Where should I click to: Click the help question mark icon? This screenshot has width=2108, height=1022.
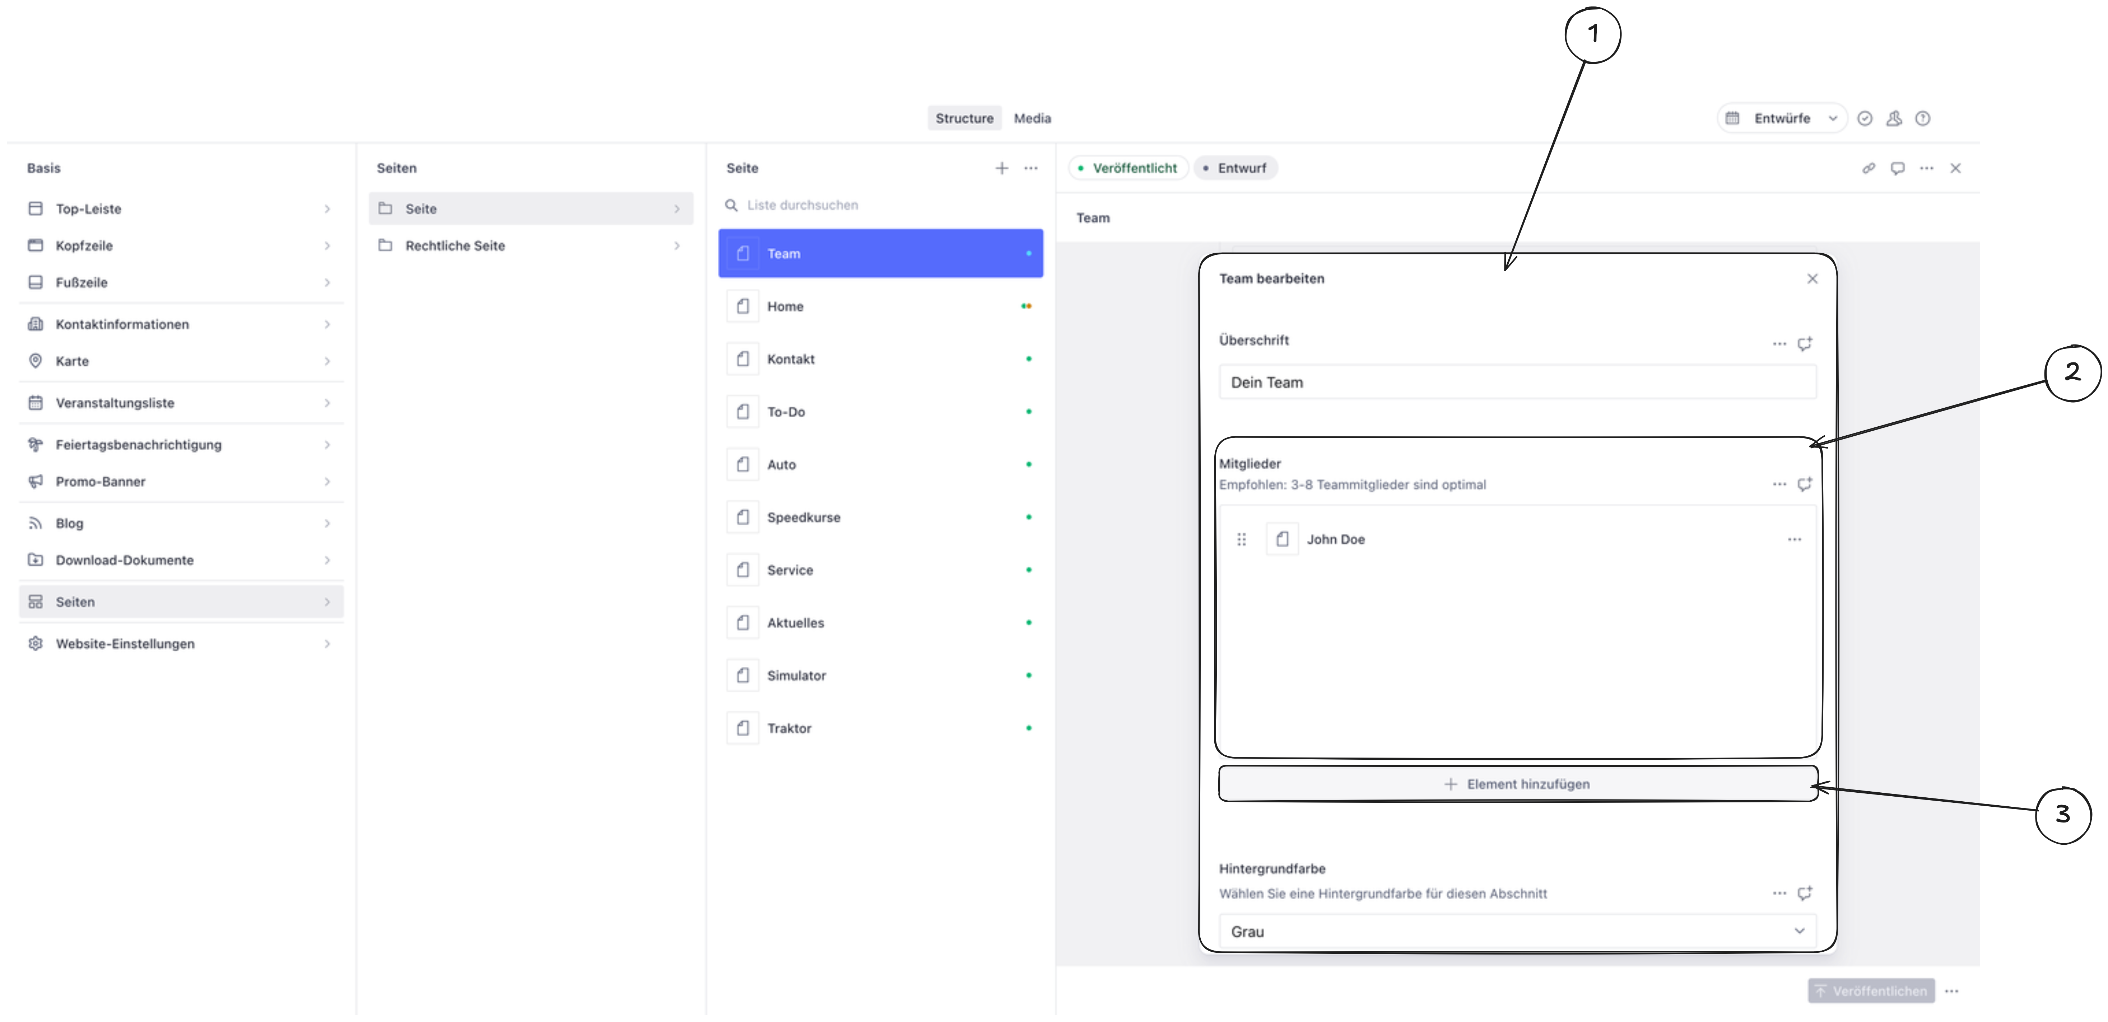point(1923,118)
